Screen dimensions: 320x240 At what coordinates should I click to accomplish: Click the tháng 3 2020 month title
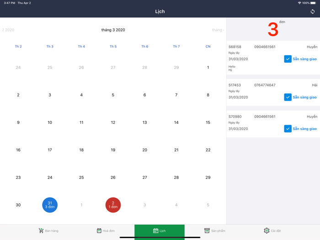pyautogui.click(x=113, y=30)
